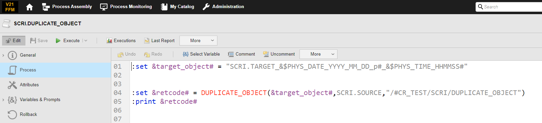Image resolution: width=542 pixels, height=123 pixels.
Task: Expand the General section chevron
Action: pyautogui.click(x=3, y=55)
